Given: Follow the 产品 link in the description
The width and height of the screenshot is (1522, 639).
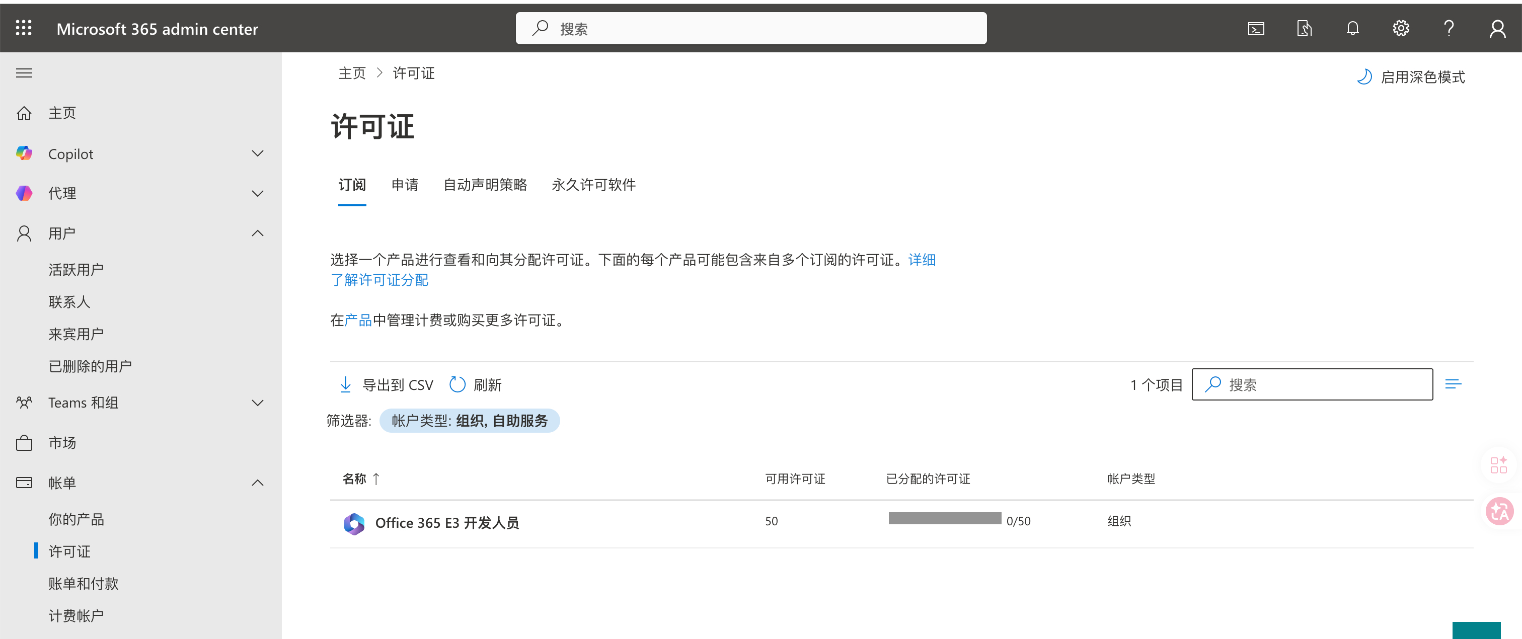Looking at the screenshot, I should tap(358, 320).
